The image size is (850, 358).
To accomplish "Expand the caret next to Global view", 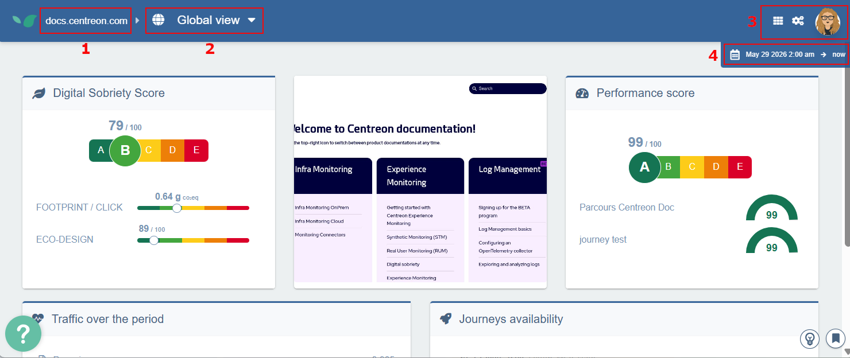I will (252, 20).
